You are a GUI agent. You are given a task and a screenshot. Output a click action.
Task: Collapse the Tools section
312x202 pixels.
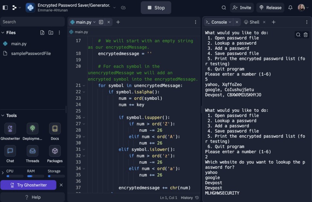[3, 115]
